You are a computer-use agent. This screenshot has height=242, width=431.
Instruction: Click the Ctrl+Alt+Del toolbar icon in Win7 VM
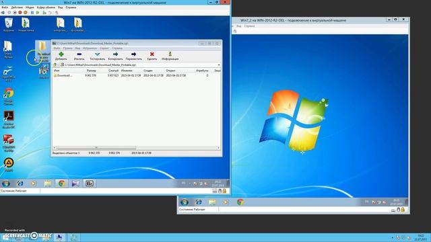(3, 13)
